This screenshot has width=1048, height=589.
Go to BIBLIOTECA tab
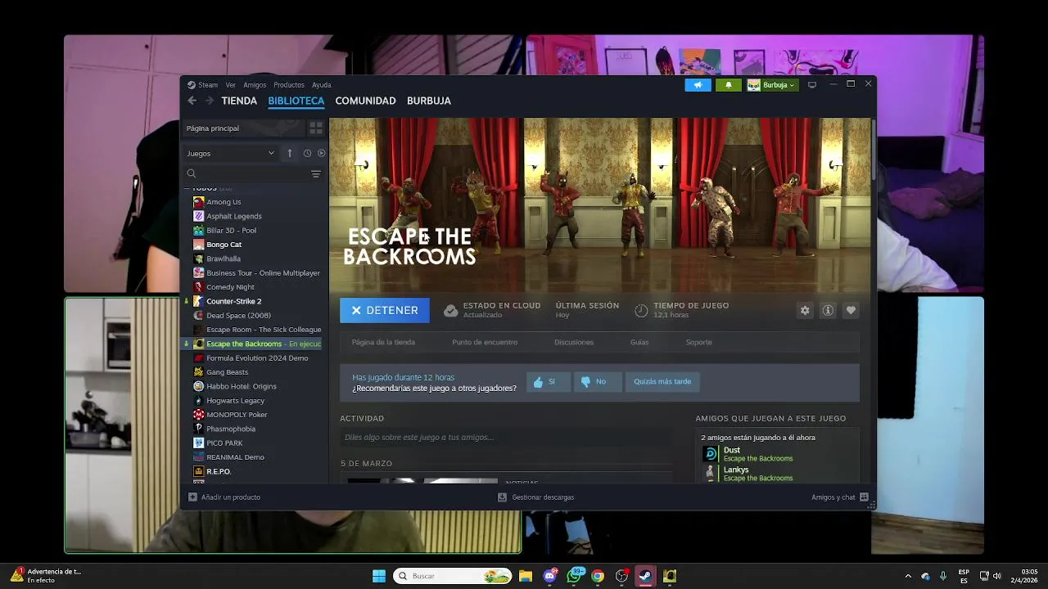(296, 101)
